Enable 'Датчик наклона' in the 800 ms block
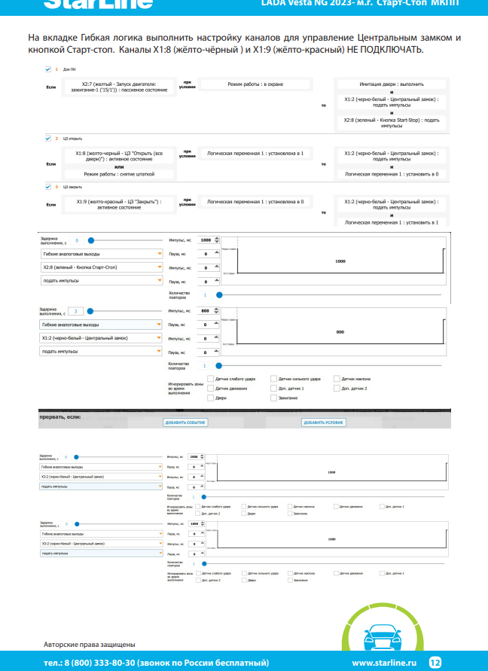488x671 pixels. (337, 379)
